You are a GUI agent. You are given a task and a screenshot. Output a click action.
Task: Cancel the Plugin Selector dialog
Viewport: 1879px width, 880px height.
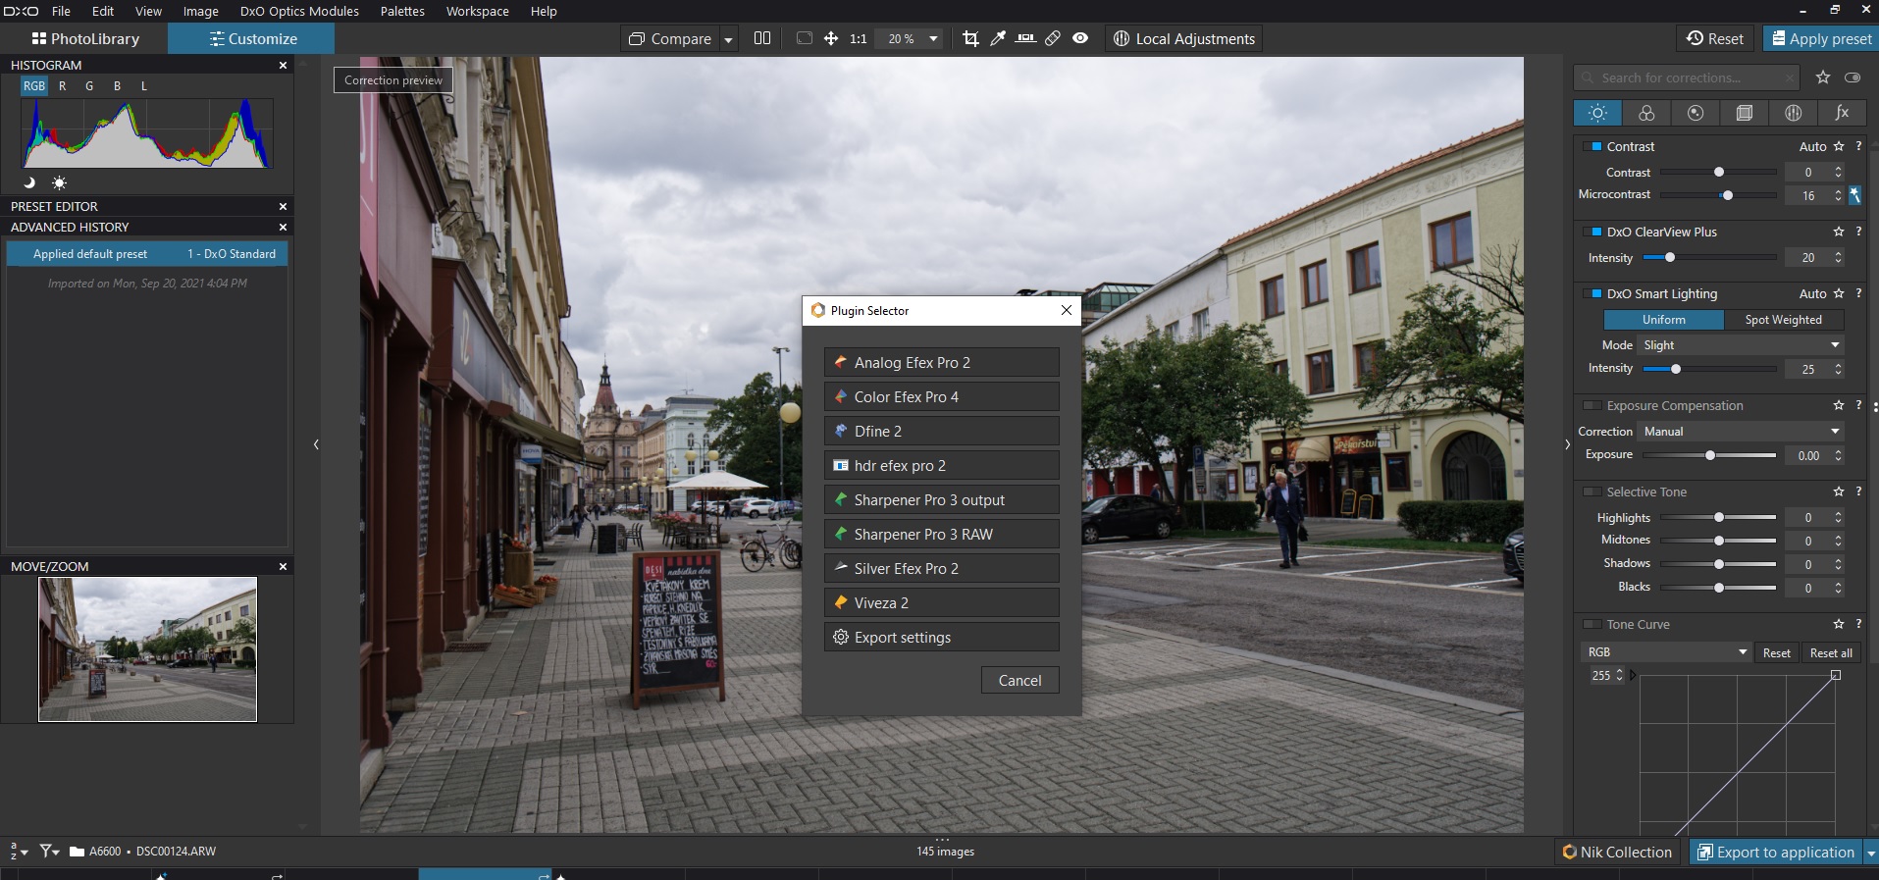coord(1019,680)
